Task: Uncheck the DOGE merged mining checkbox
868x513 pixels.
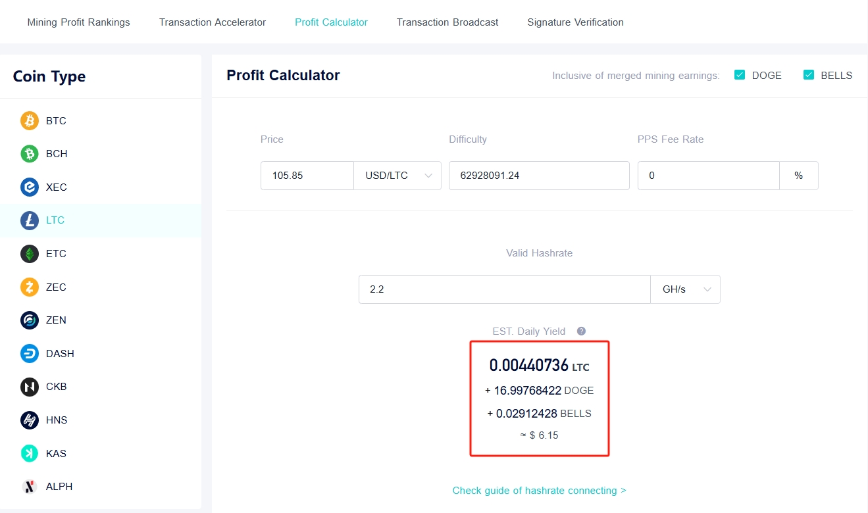Action: (739, 75)
